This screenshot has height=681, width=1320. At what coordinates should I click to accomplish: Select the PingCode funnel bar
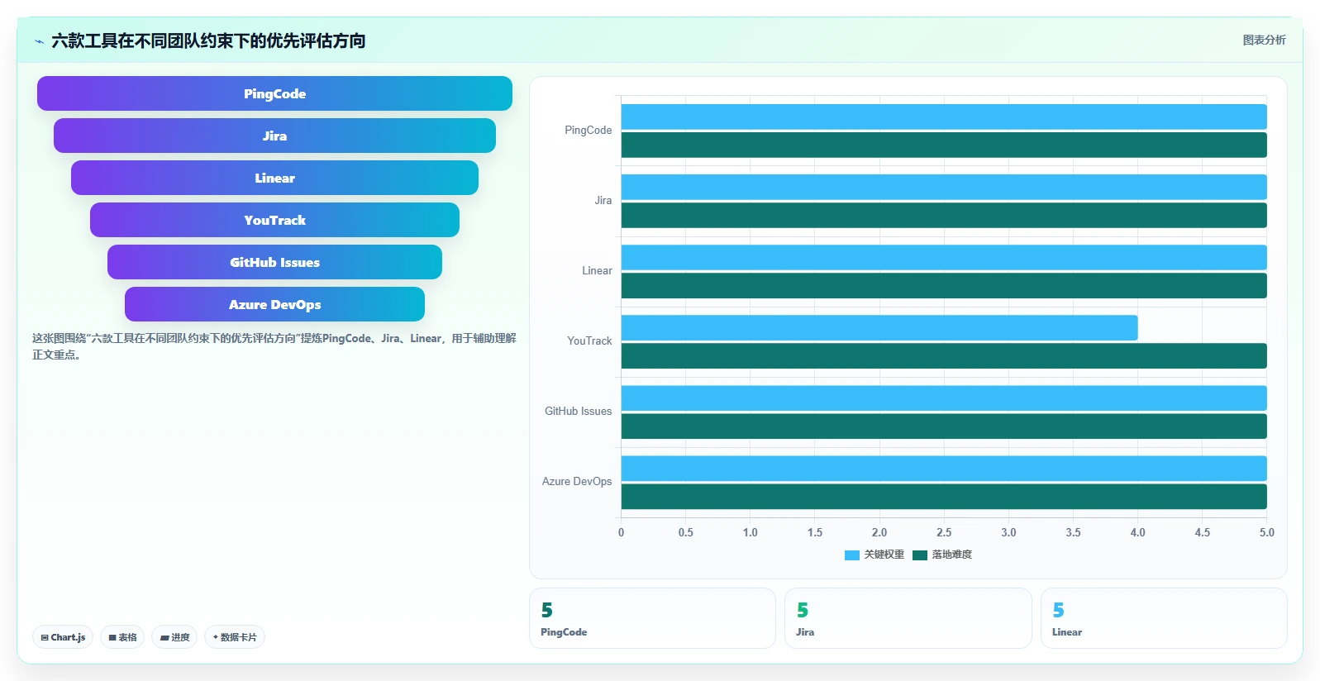(x=274, y=93)
